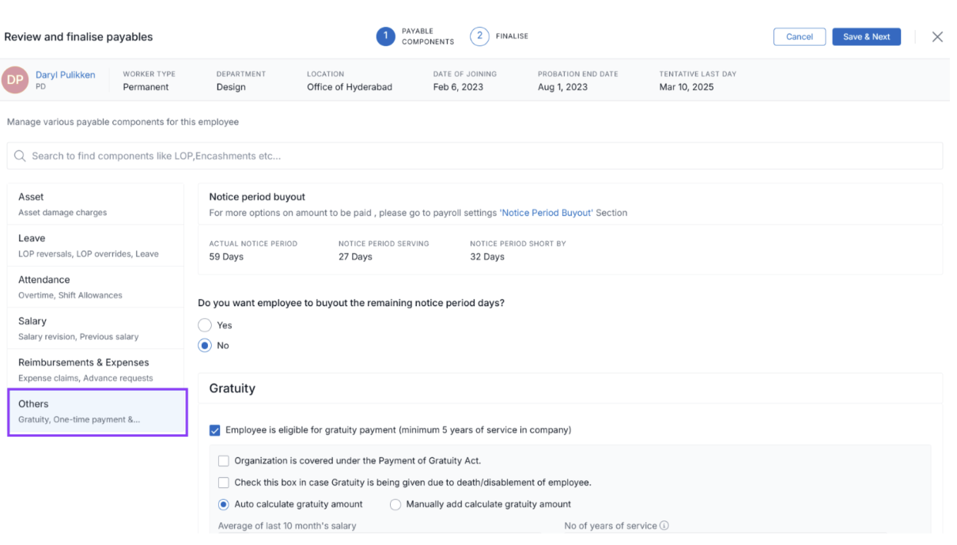Click the Save & Next button
The width and height of the screenshot is (957, 545).
[x=866, y=37]
